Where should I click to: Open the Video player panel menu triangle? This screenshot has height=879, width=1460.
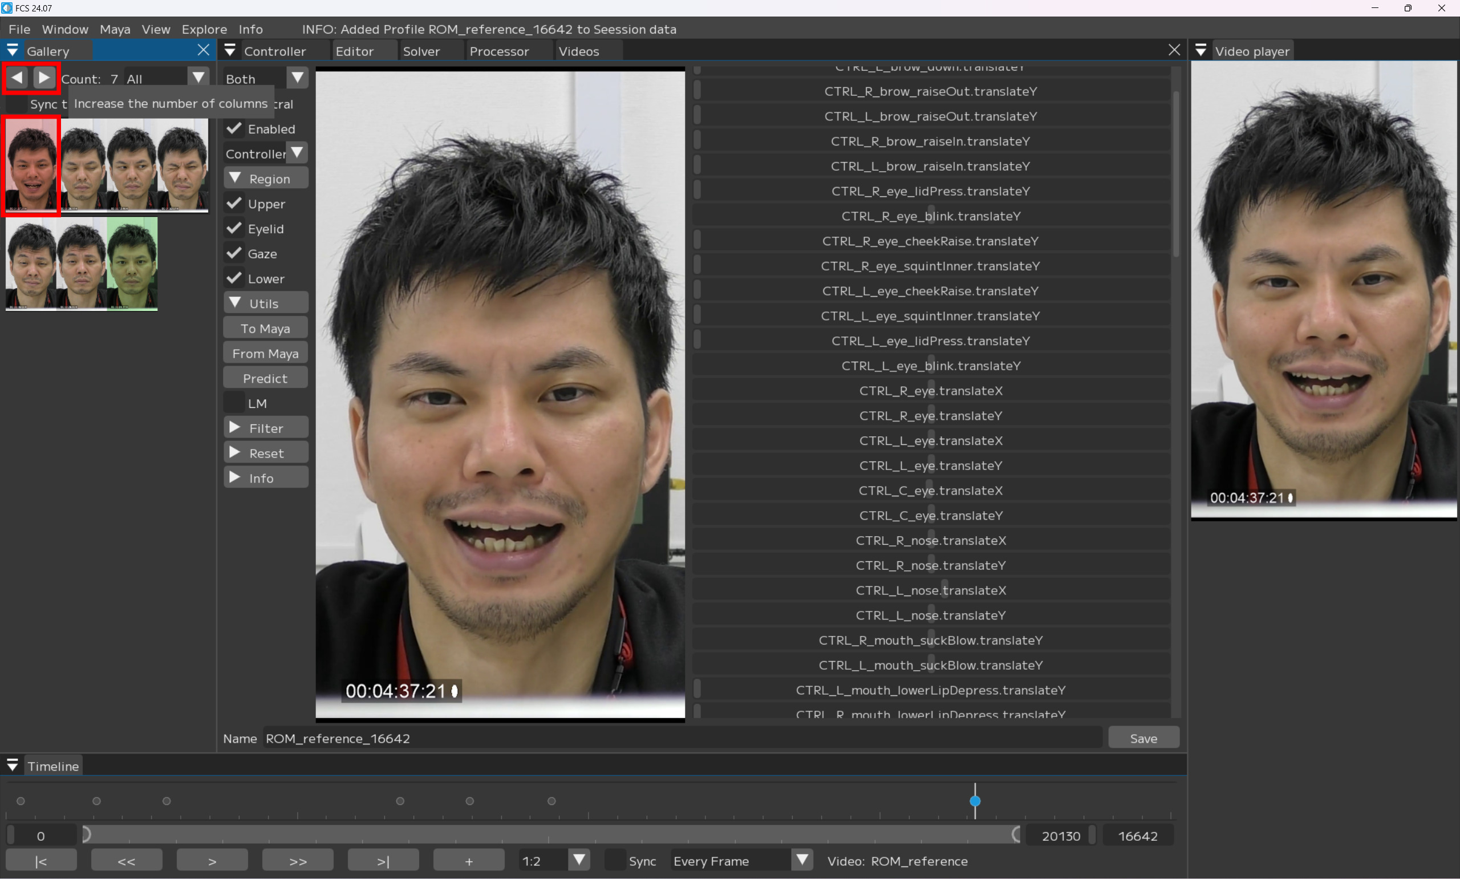point(1200,51)
